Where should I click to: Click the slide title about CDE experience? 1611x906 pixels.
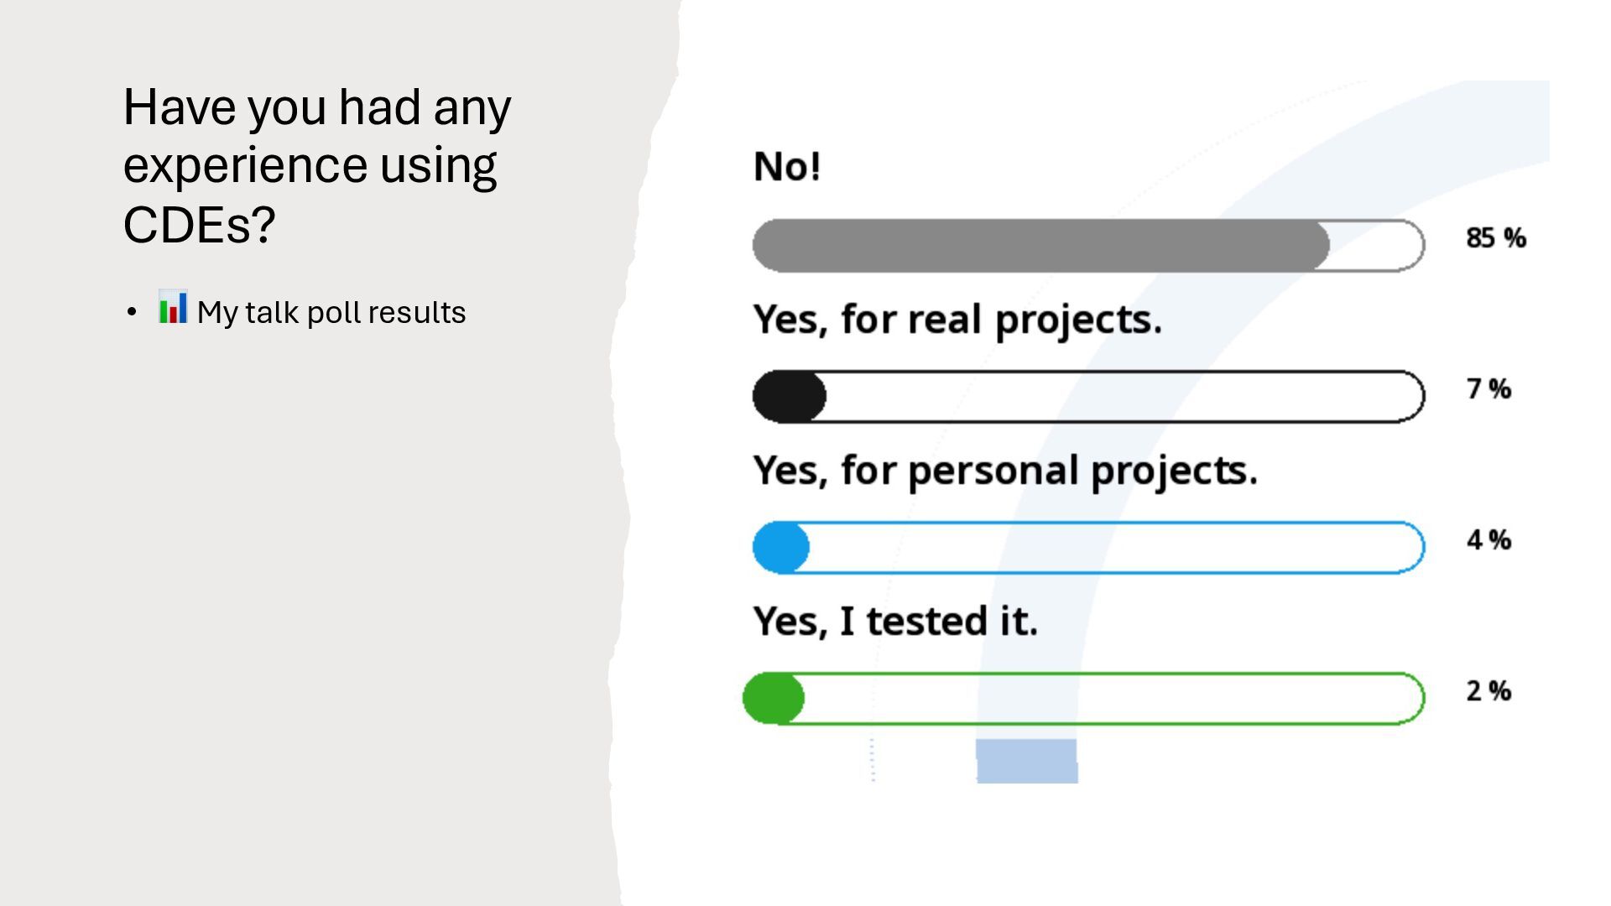(x=316, y=165)
